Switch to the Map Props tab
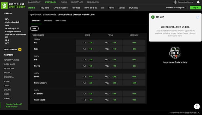The width and height of the screenshot is (202, 115). 47,20
